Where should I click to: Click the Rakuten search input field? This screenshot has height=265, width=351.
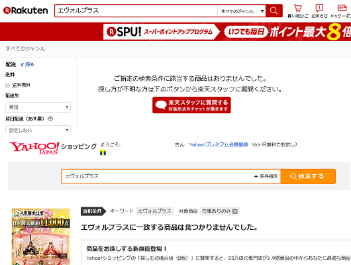coord(136,11)
